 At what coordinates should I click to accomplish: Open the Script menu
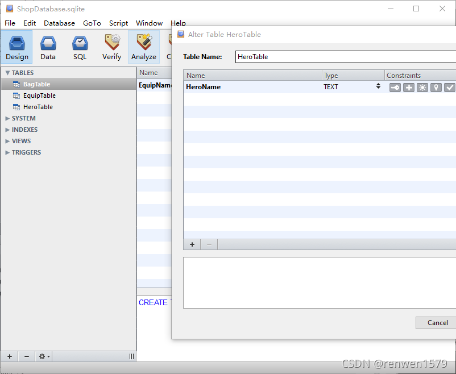118,23
